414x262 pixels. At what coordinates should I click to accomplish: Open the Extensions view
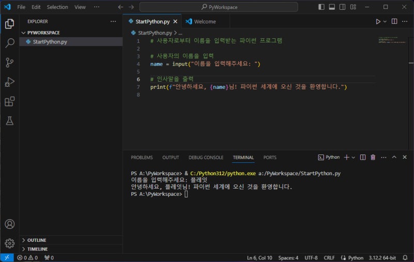10,101
